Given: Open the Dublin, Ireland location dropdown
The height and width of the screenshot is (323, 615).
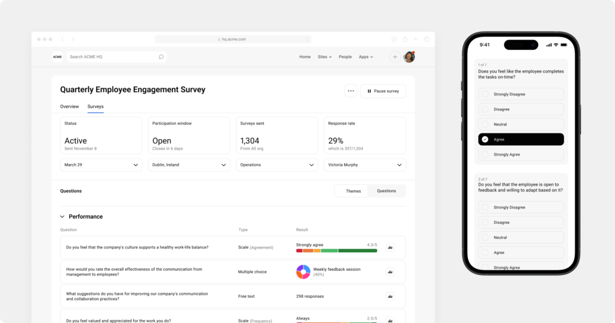Looking at the screenshot, I should click(x=189, y=165).
